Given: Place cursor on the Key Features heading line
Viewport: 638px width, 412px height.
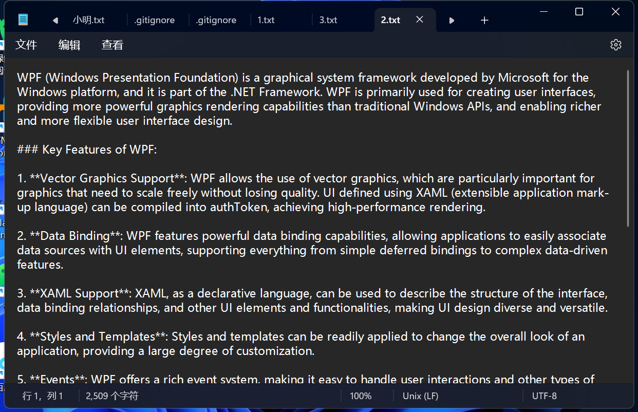Looking at the screenshot, I should coord(87,149).
